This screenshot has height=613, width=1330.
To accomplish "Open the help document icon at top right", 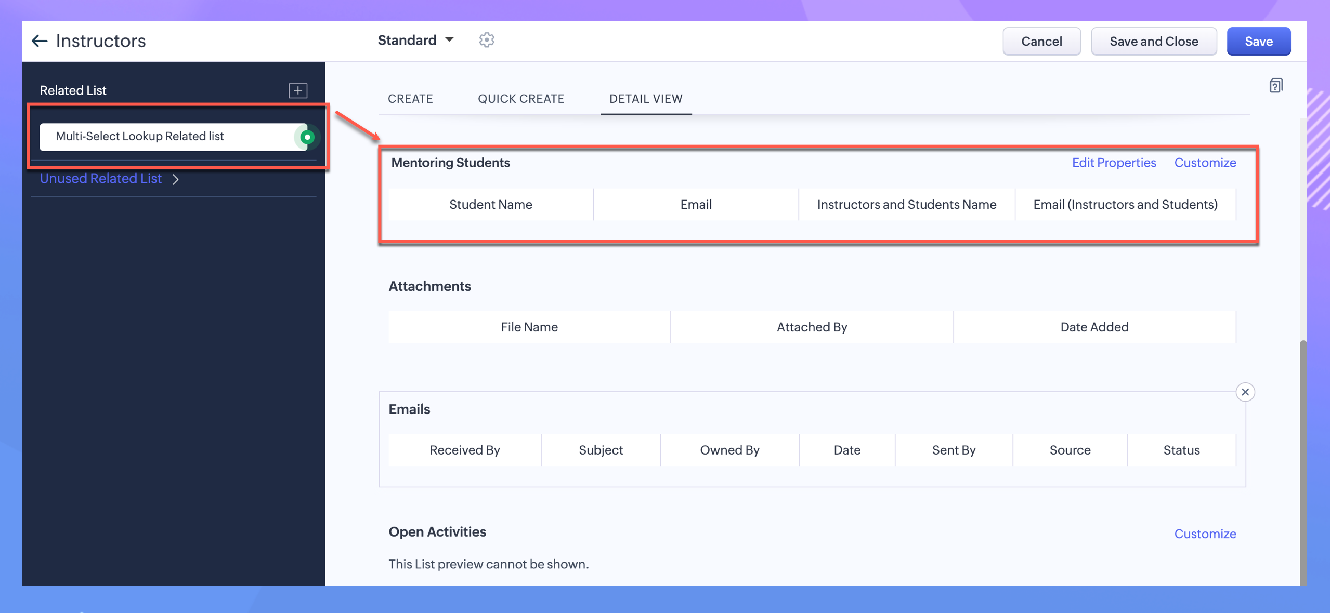I will tap(1275, 86).
